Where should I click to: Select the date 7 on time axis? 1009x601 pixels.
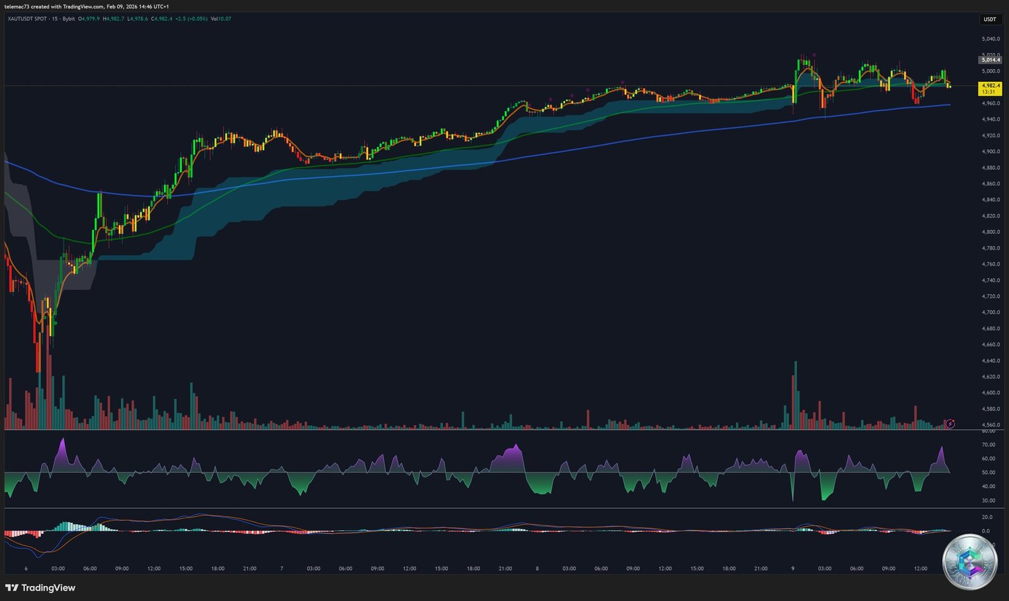pyautogui.click(x=281, y=568)
